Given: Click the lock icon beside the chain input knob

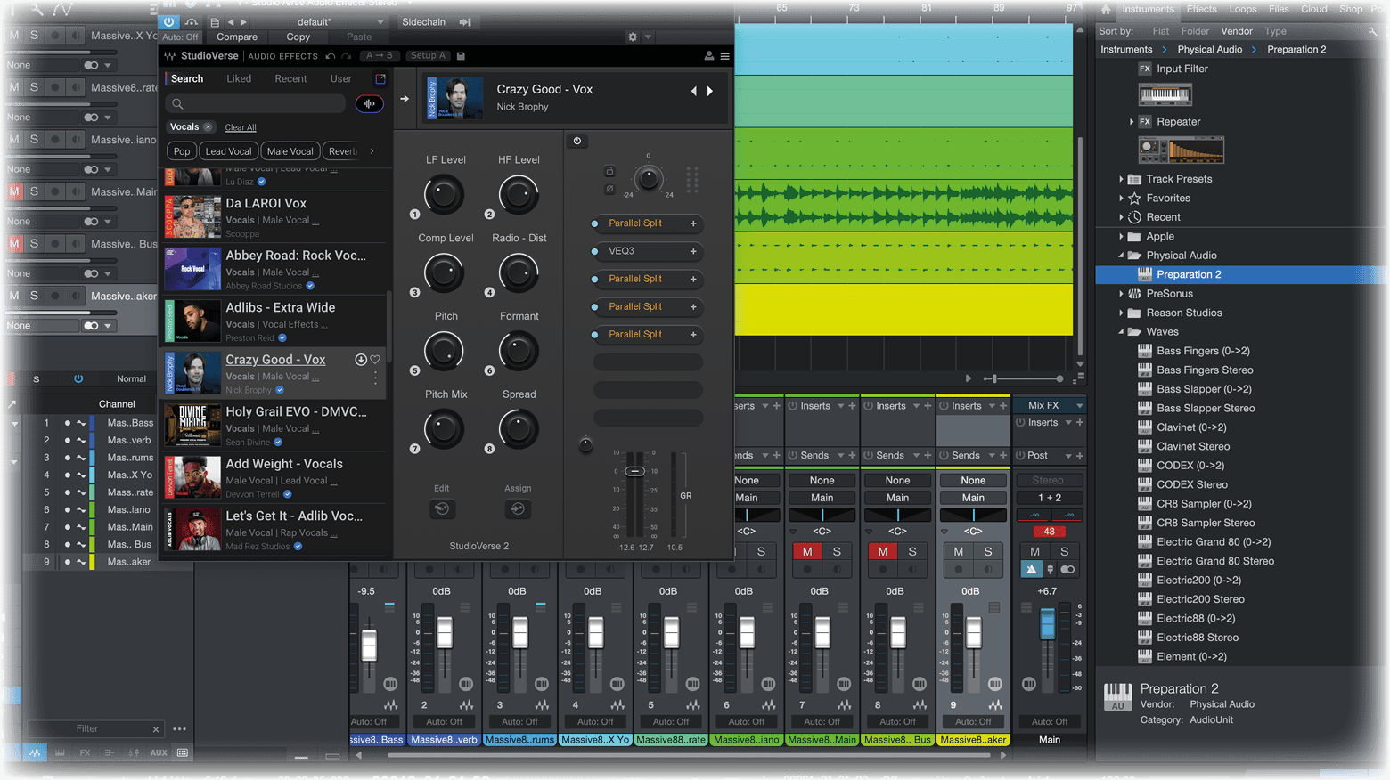Looking at the screenshot, I should 609,171.
